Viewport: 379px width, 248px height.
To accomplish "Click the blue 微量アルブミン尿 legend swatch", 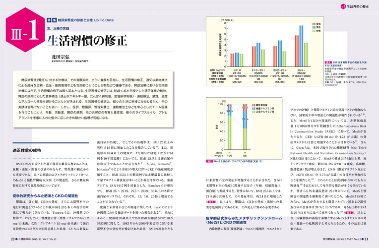I will tap(254, 109).
